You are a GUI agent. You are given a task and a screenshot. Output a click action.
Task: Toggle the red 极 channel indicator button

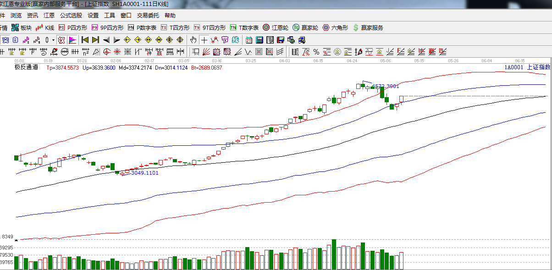[61, 40]
